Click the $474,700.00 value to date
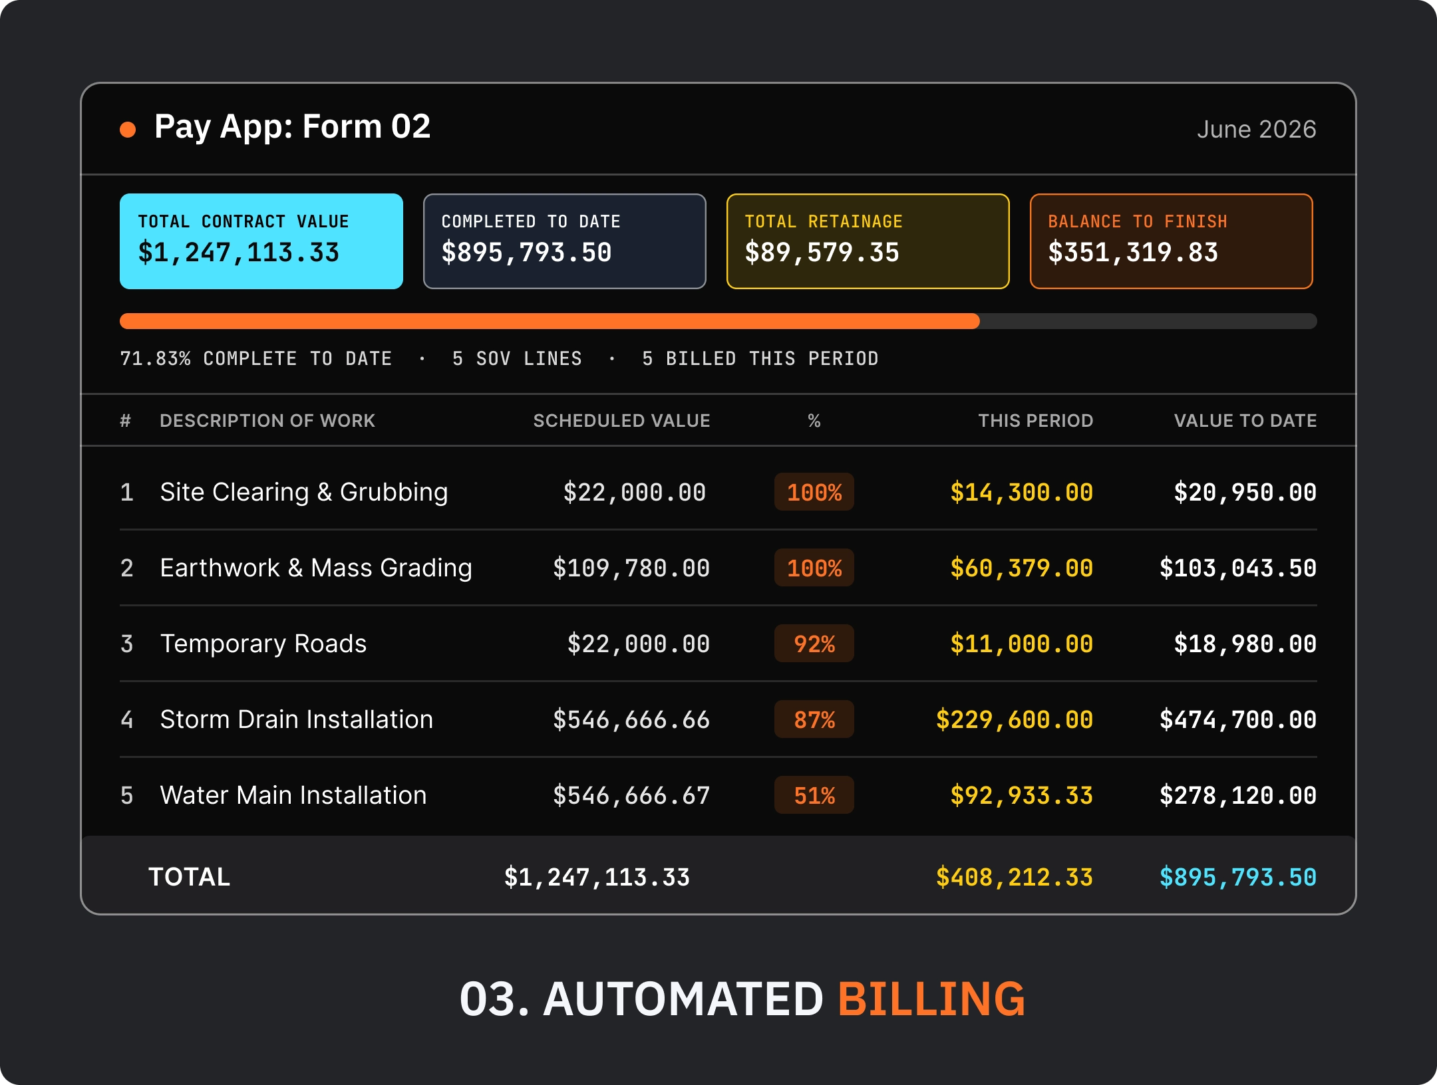Screen dimensions: 1437x1085 1237,720
